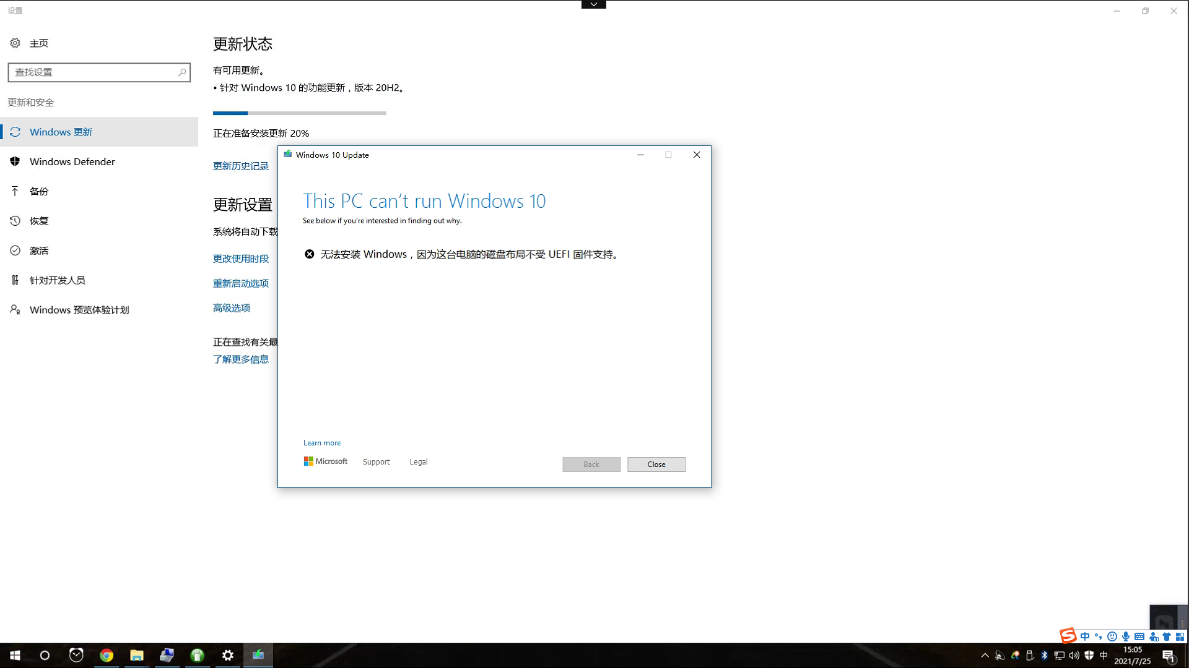Click the Sogou input method logo
Image resolution: width=1189 pixels, height=668 pixels.
tap(1068, 636)
